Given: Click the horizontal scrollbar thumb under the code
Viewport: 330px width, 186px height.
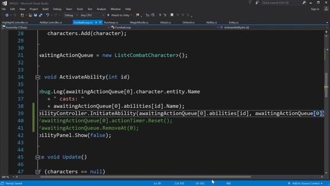Looking at the screenshot, I should pyautogui.click(x=145, y=177).
